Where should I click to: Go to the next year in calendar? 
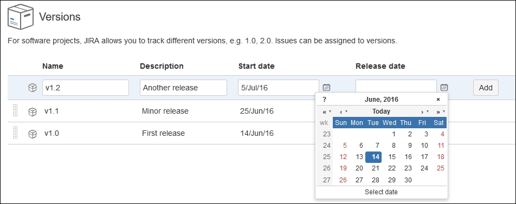[441, 111]
